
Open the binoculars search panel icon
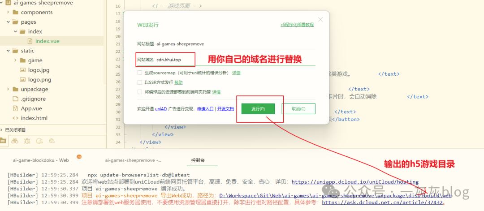coord(14,141)
